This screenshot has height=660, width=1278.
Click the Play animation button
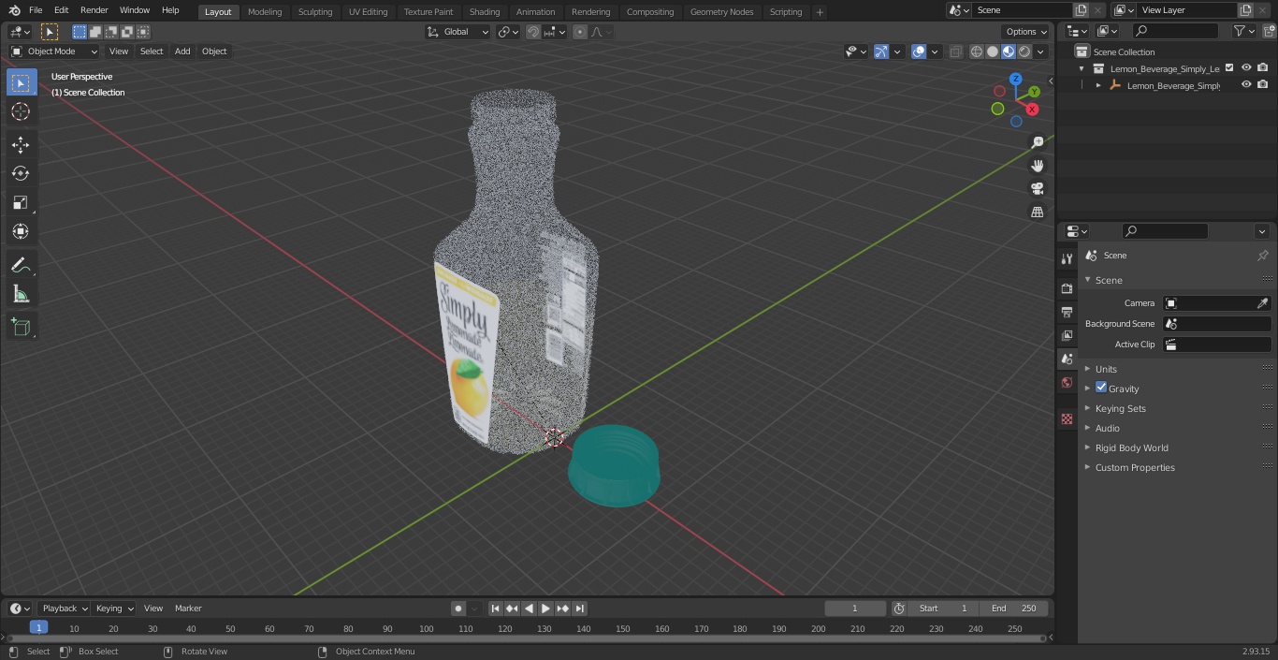click(545, 609)
